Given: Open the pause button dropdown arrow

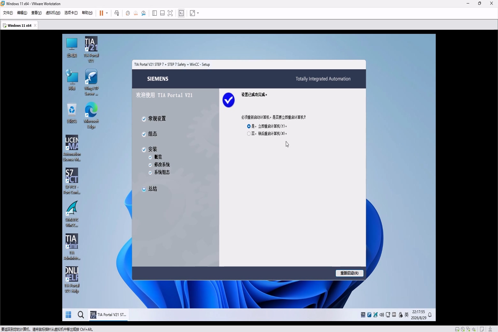Looking at the screenshot, I should (107, 13).
